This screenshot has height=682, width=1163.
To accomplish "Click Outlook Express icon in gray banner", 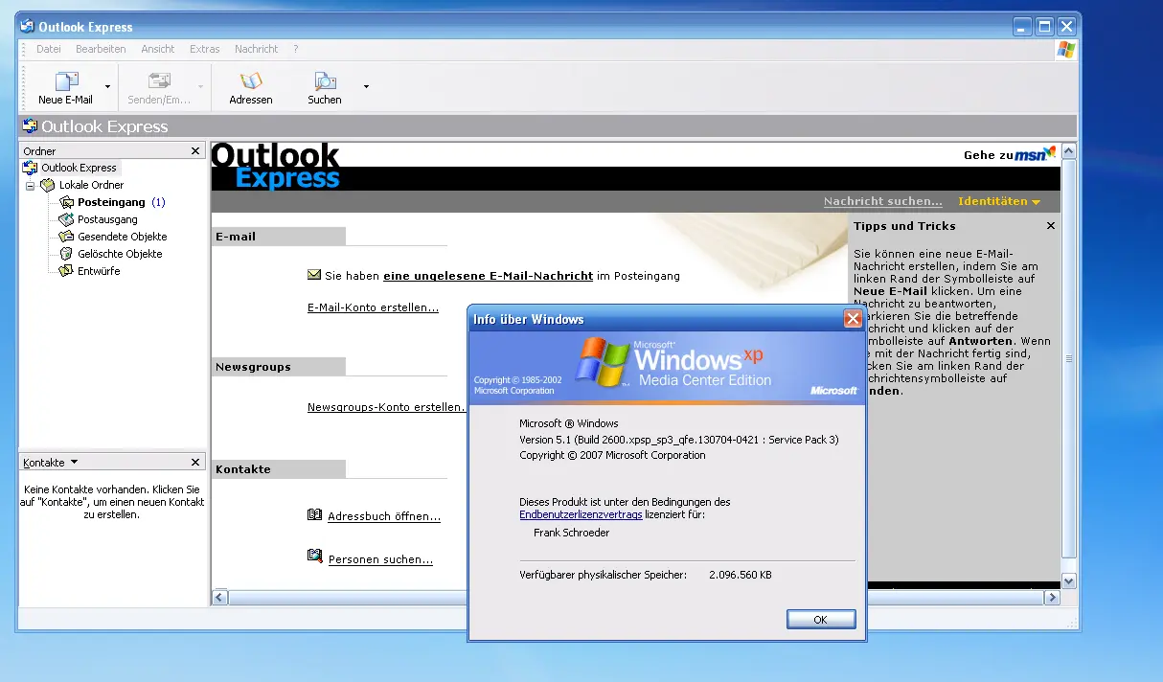I will point(30,126).
